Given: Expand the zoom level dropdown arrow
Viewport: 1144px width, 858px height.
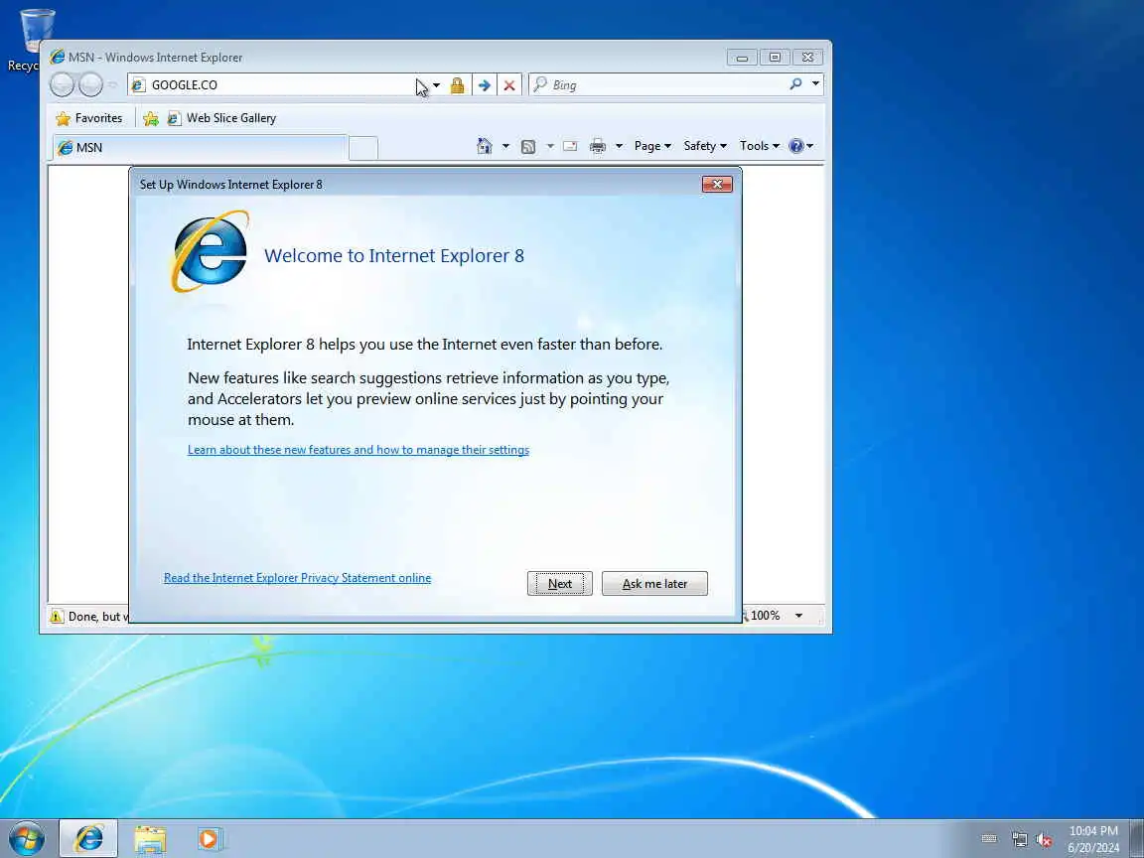Looking at the screenshot, I should (x=798, y=616).
